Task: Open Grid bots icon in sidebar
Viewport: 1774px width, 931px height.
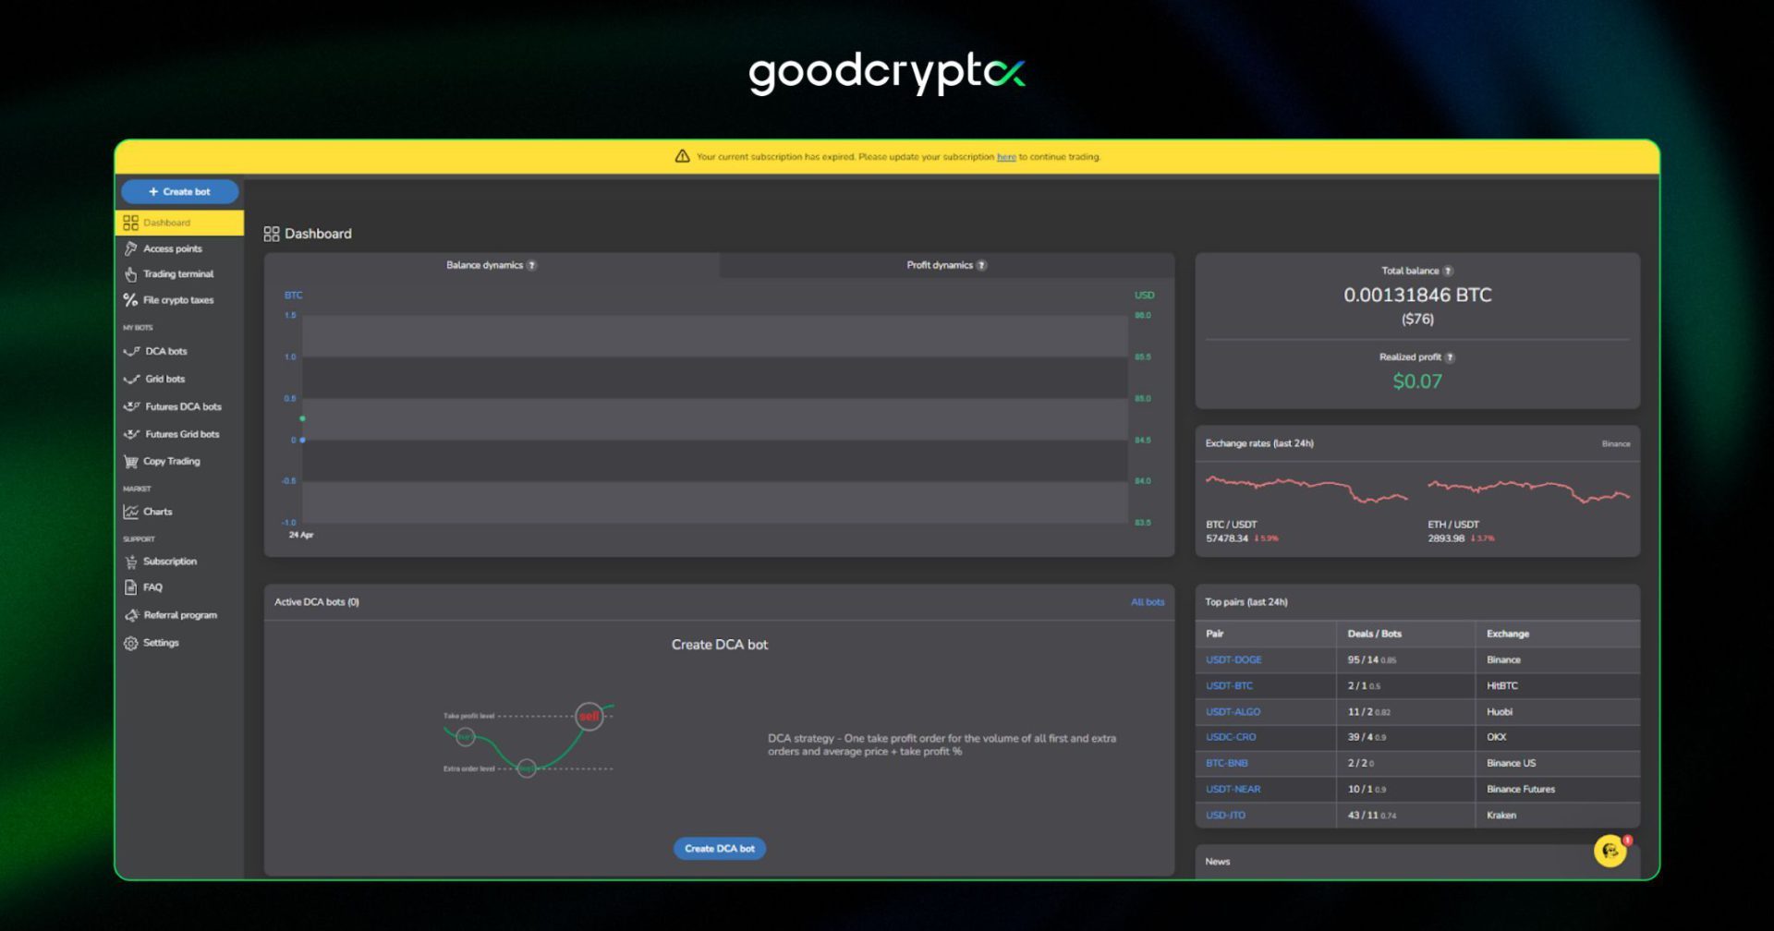Action: point(131,380)
